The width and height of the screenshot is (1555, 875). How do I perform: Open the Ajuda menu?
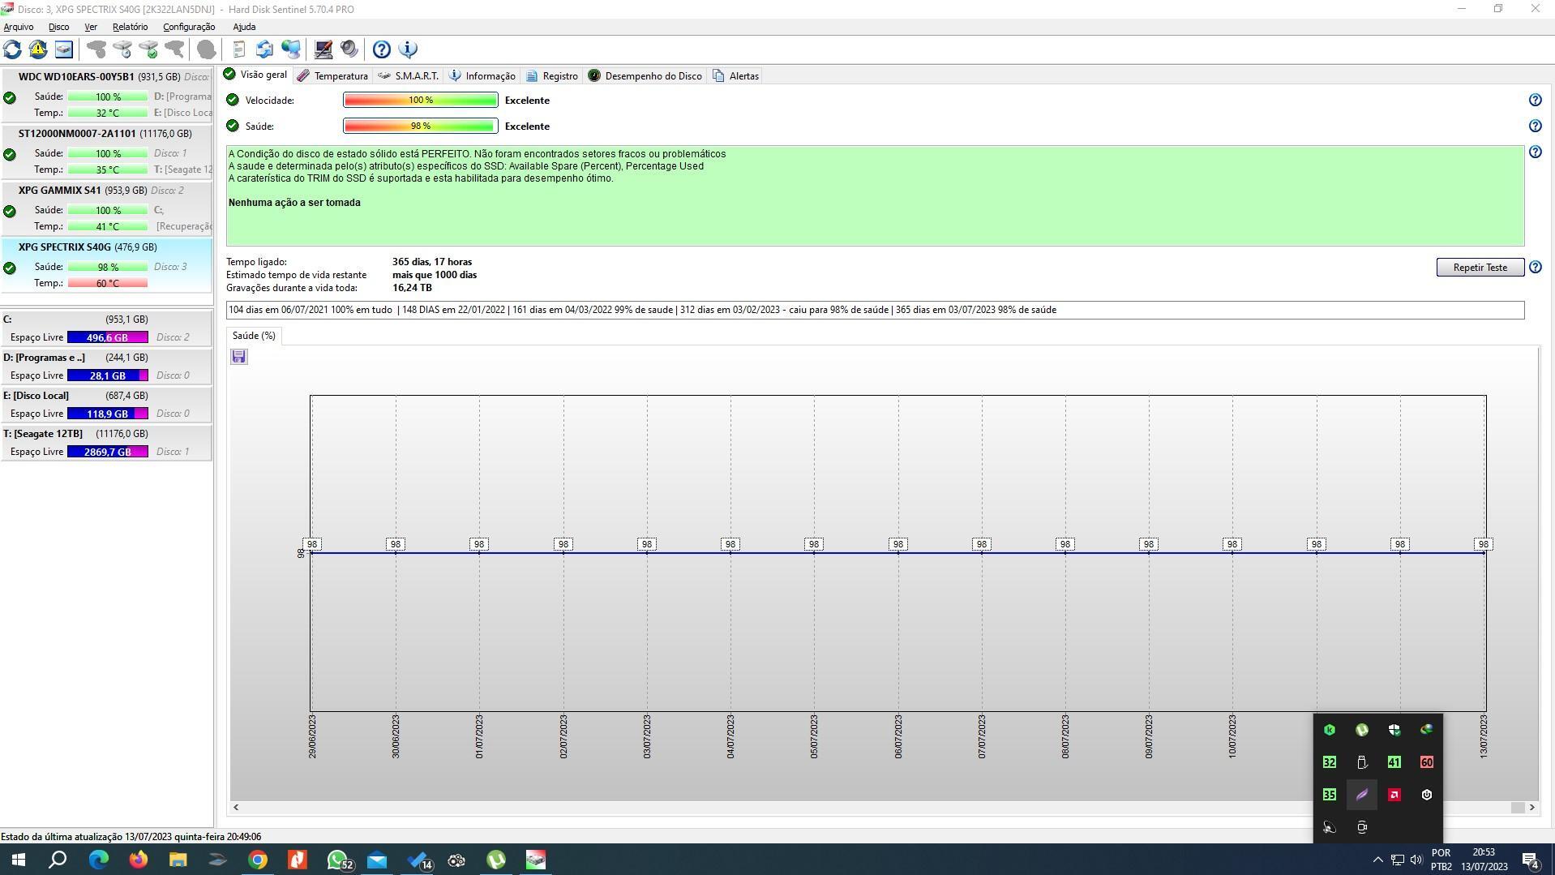(x=244, y=27)
